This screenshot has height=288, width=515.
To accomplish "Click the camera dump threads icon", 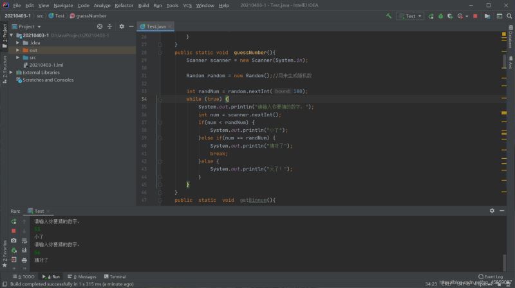I will (x=14, y=240).
